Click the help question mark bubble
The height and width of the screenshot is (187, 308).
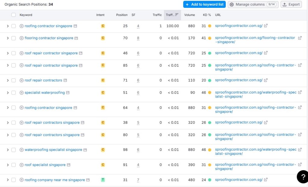302,177
